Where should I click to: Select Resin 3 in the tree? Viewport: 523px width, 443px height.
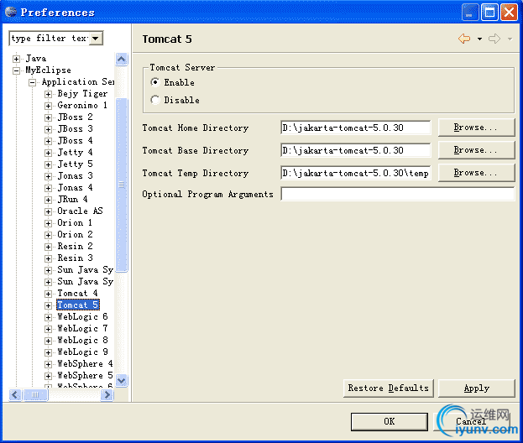pos(75,258)
